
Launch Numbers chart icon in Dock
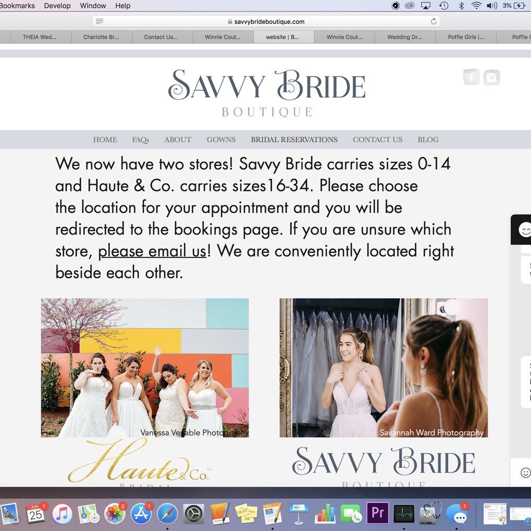[325, 513]
